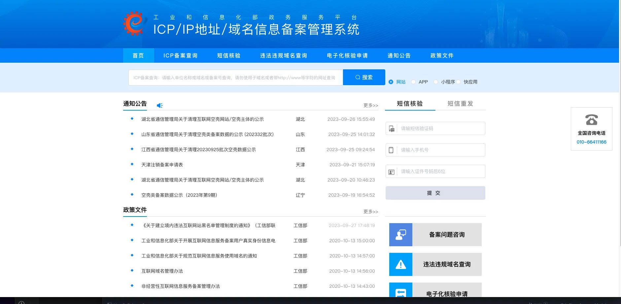Screen dimensions: 621x304
Task: Open the 互联网域名管理办法 policy document
Action: click(x=162, y=271)
